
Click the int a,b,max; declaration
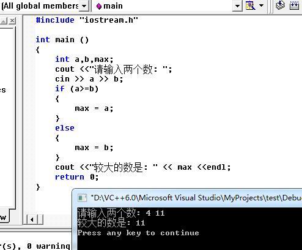click(84, 59)
